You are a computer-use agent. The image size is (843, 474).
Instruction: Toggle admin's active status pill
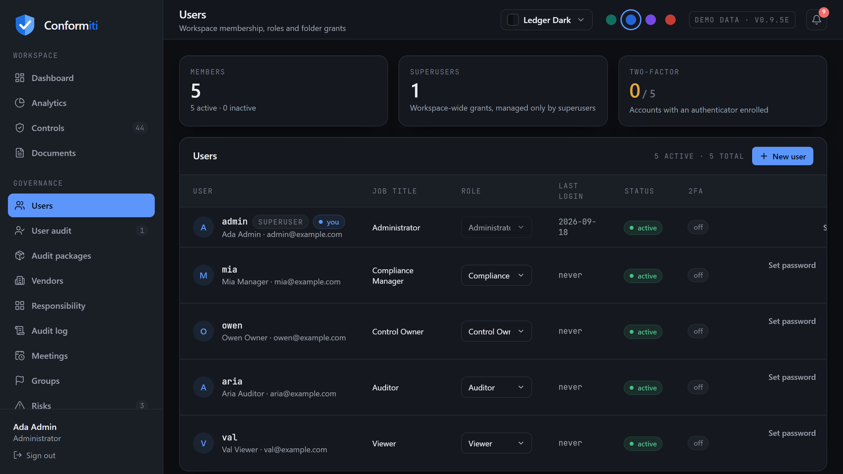click(x=643, y=228)
